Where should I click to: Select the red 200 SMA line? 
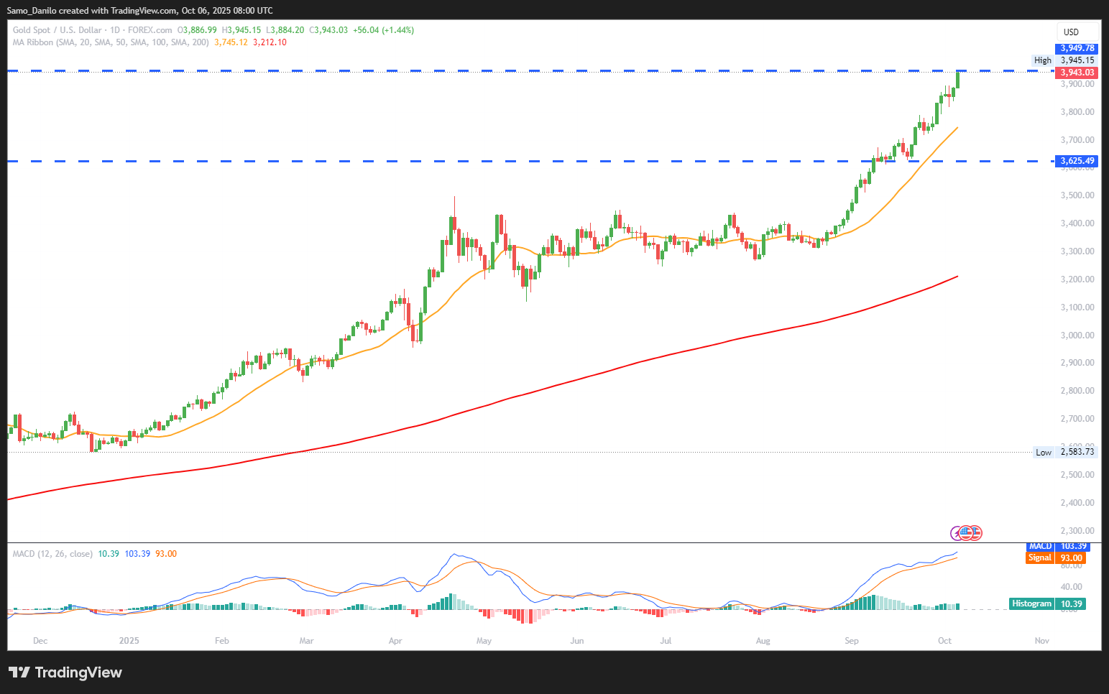503,399
